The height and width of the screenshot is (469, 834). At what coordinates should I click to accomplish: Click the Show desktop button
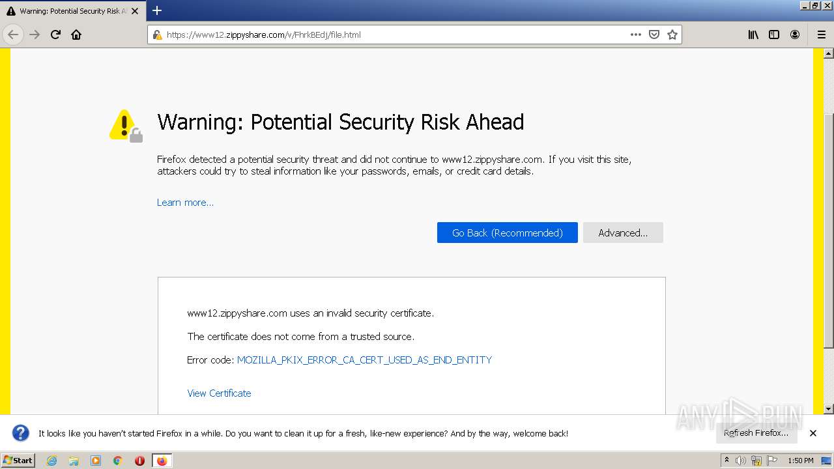point(826,461)
